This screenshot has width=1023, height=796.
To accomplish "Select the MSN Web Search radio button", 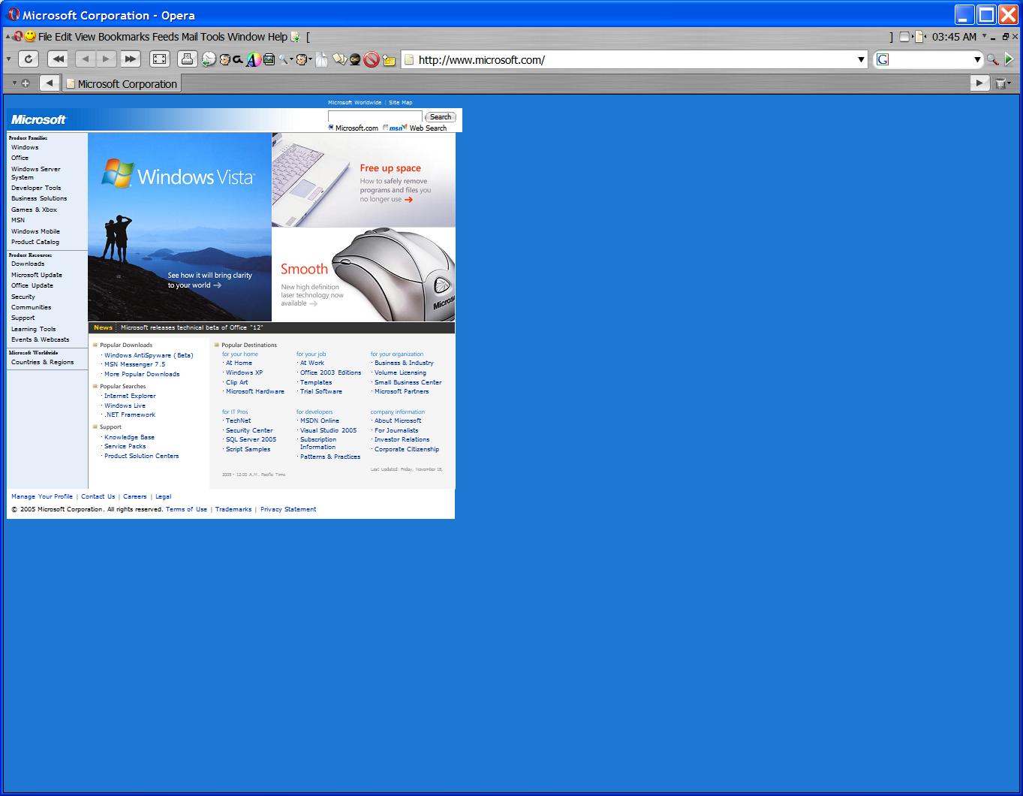I will click(x=386, y=128).
